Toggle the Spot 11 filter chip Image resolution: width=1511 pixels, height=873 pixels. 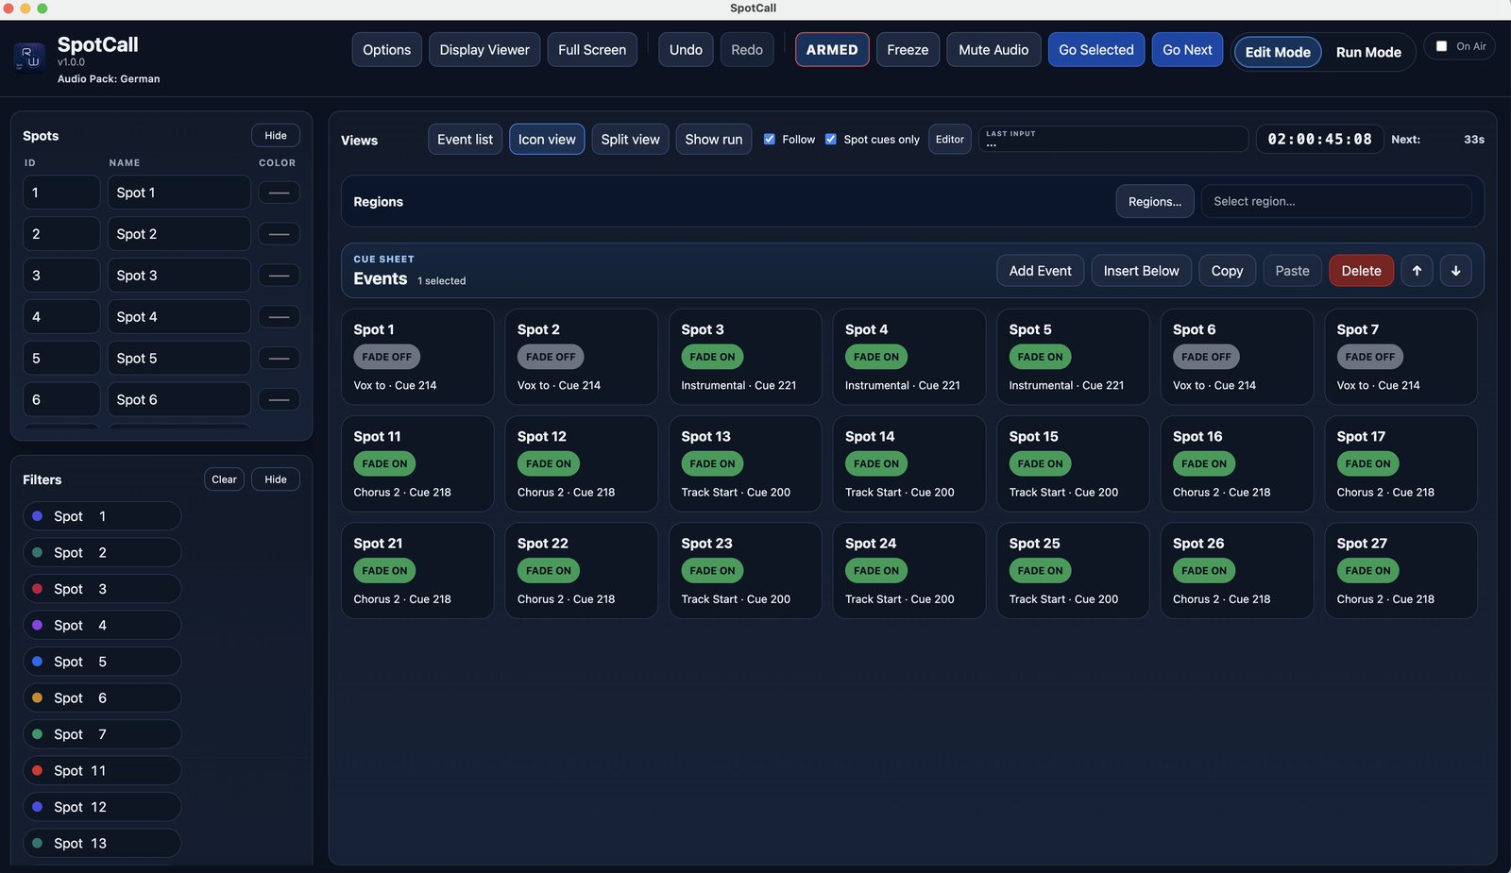102,770
